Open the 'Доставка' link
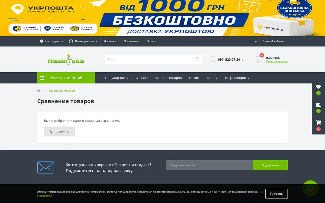 (x=110, y=41)
